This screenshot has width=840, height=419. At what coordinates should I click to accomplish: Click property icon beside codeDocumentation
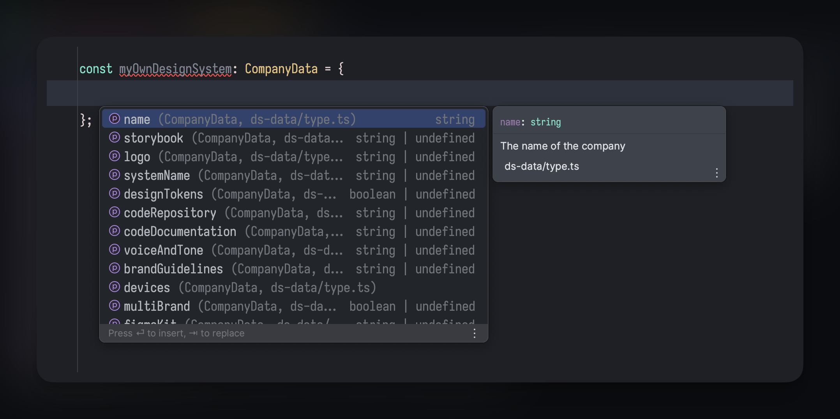tap(114, 231)
